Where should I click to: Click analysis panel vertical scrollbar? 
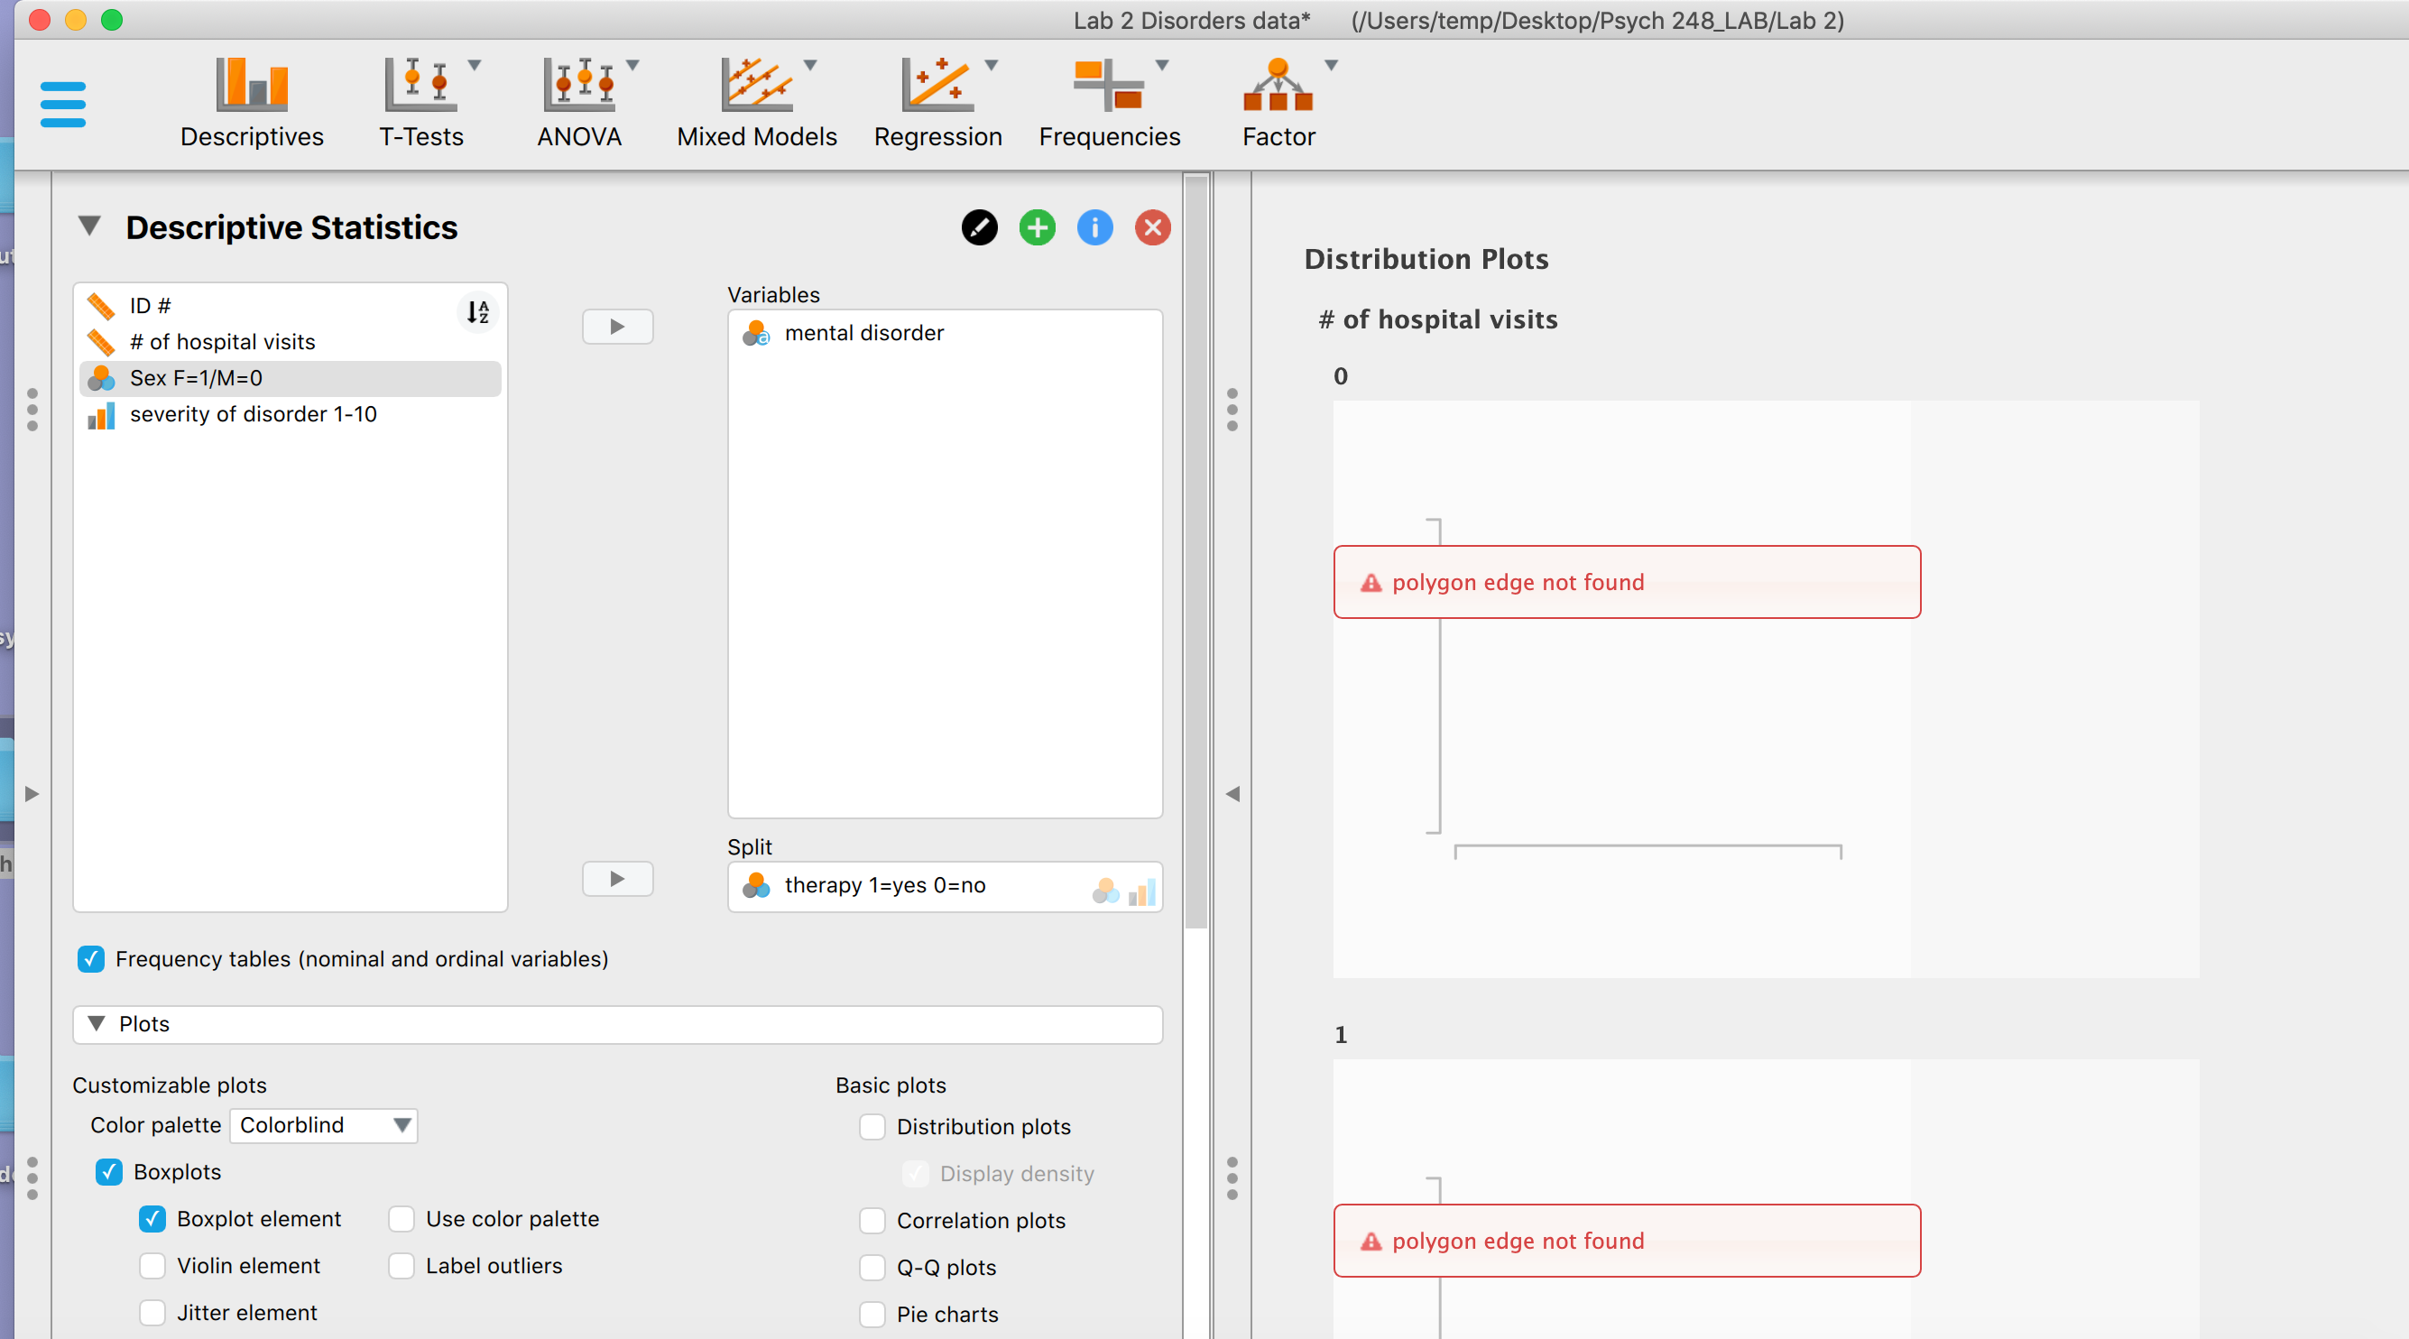[1196, 551]
